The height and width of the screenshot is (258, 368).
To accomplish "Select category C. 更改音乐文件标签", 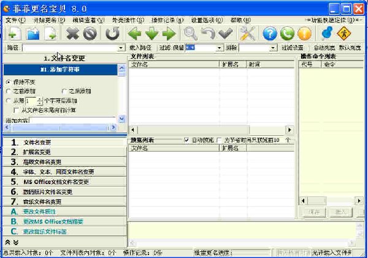I will 64,232.
